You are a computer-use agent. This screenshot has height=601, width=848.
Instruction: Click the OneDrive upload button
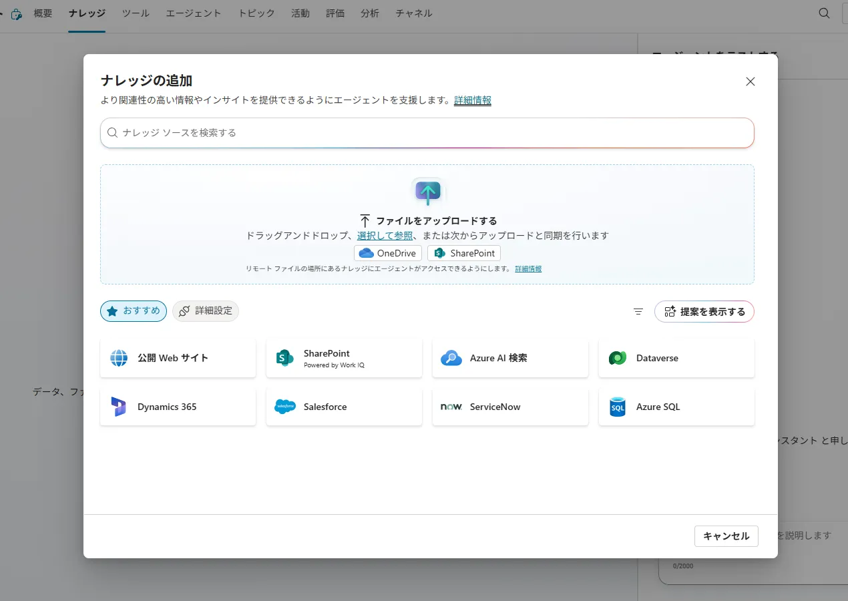point(388,253)
